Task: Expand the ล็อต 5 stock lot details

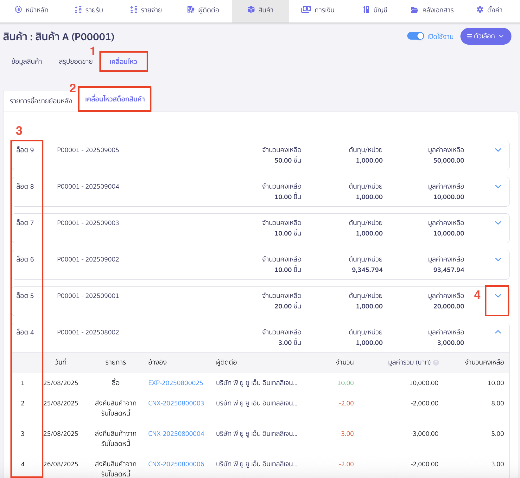Action: click(x=498, y=296)
